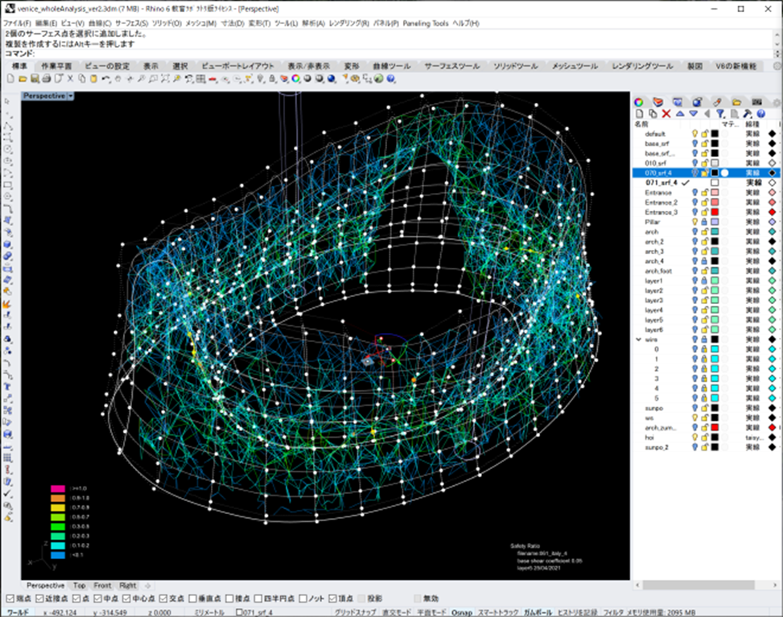Switch to the メッシュツール toolbar tab
783x617 pixels.
(575, 66)
